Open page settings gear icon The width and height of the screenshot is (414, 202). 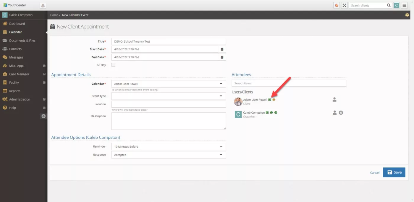pyautogui.click(x=407, y=15)
